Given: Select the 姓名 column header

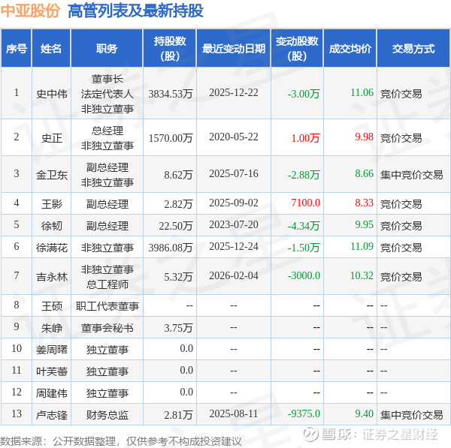Looking at the screenshot, I should pyautogui.click(x=51, y=48).
